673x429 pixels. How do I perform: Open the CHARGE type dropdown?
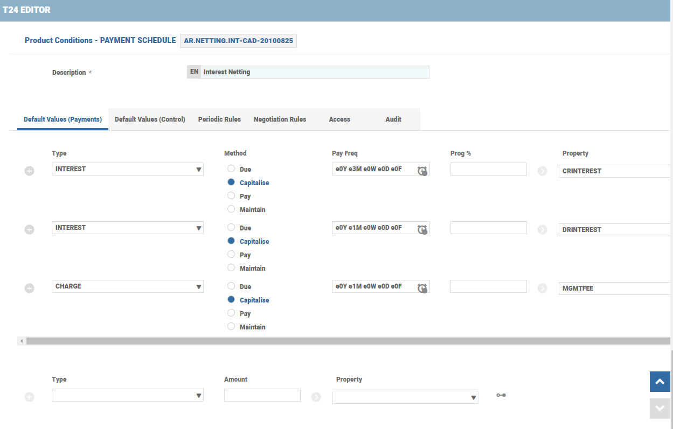coord(128,286)
